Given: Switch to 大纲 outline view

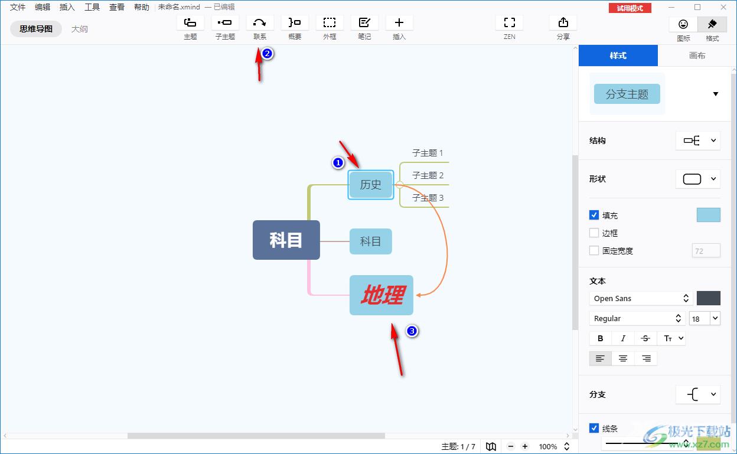Looking at the screenshot, I should (80, 28).
